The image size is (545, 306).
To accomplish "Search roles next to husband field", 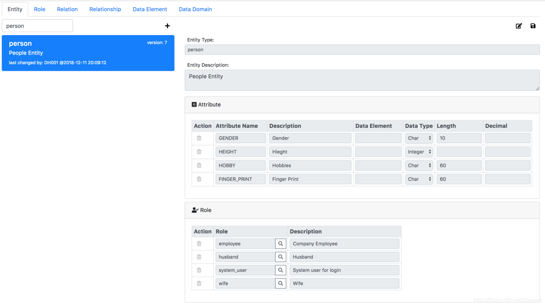I will 281,257.
